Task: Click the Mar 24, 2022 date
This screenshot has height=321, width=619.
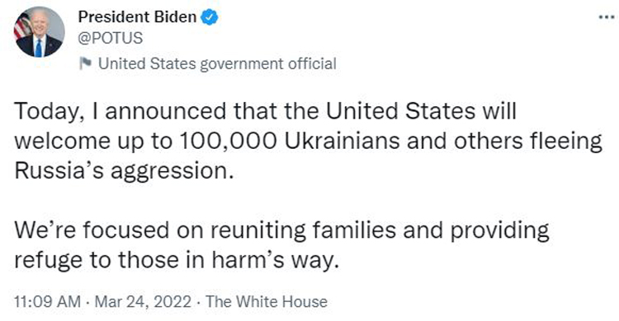Action: pos(143,302)
